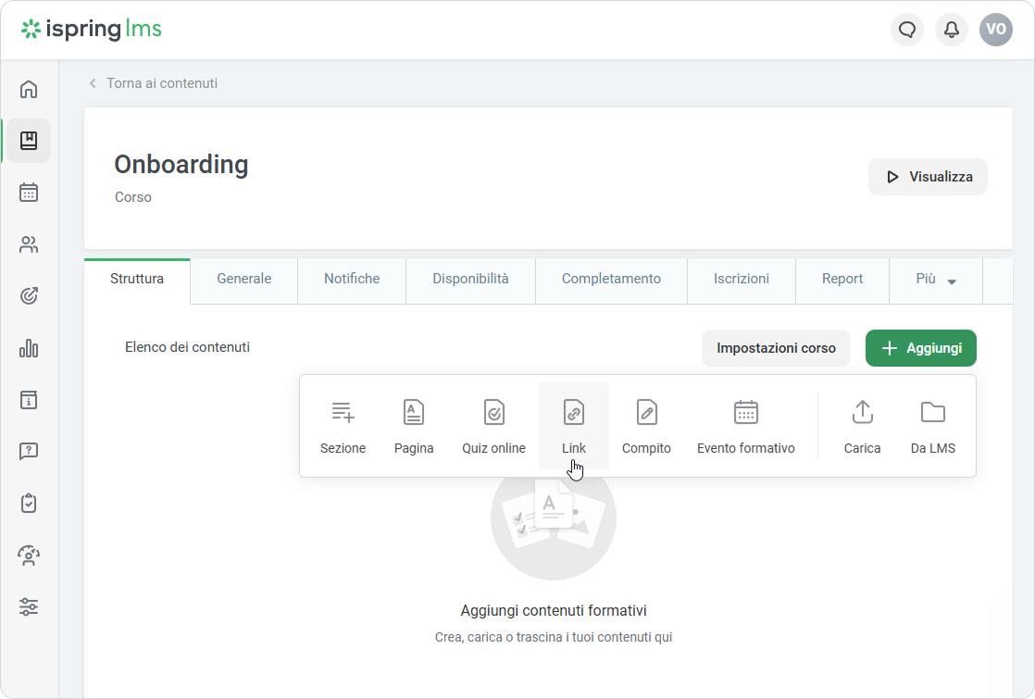Open the chat messages icon

906,30
